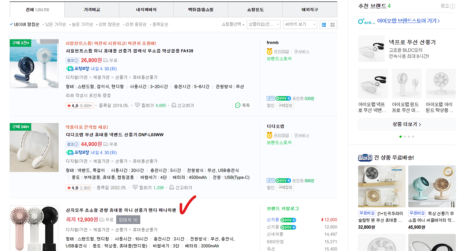Viewport: 468px width, 251px height.
Task: Open fromb 브랜드스토어 link
Action: pos(279,59)
